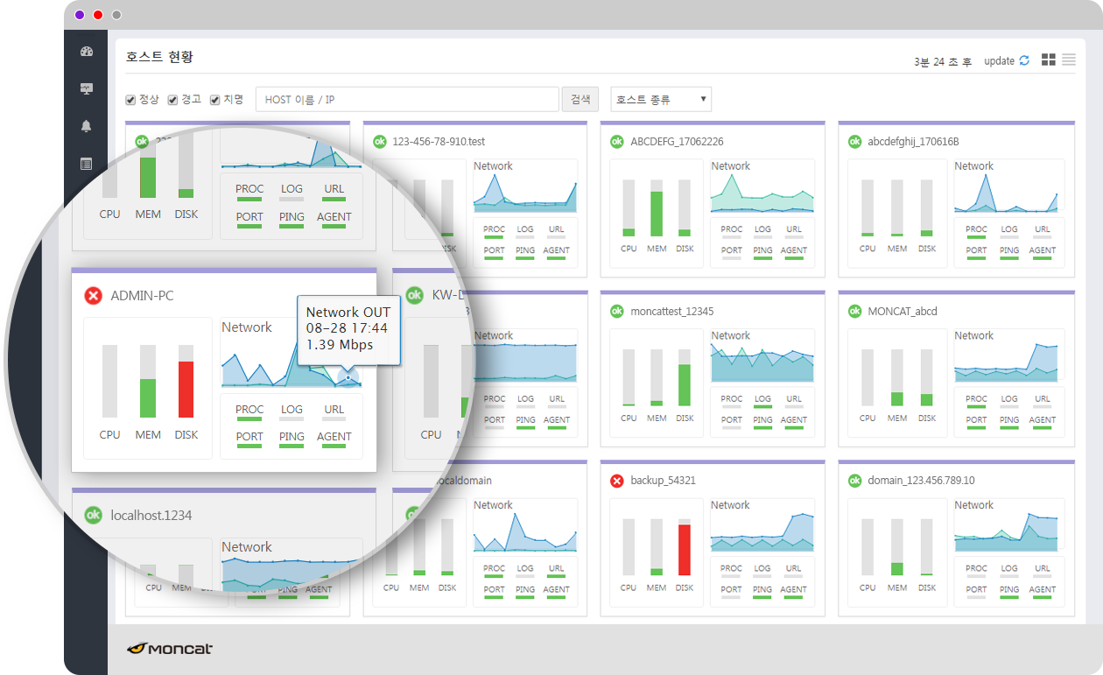Open the monitor screen icon in sidebar
The width and height of the screenshot is (1103, 675).
click(86, 88)
